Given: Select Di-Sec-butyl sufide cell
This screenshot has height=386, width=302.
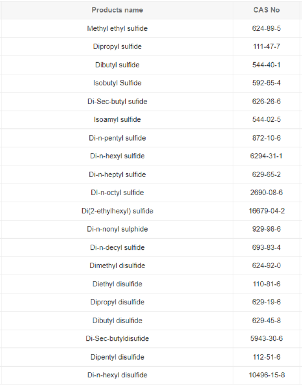Looking at the screenshot, I should coord(117,102).
